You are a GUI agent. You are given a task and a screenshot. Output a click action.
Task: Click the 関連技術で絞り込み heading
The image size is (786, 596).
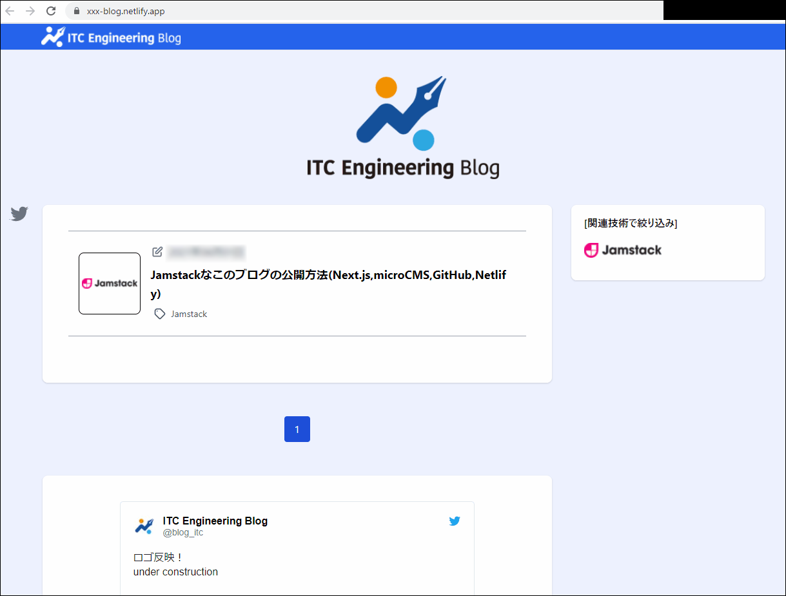coord(631,223)
